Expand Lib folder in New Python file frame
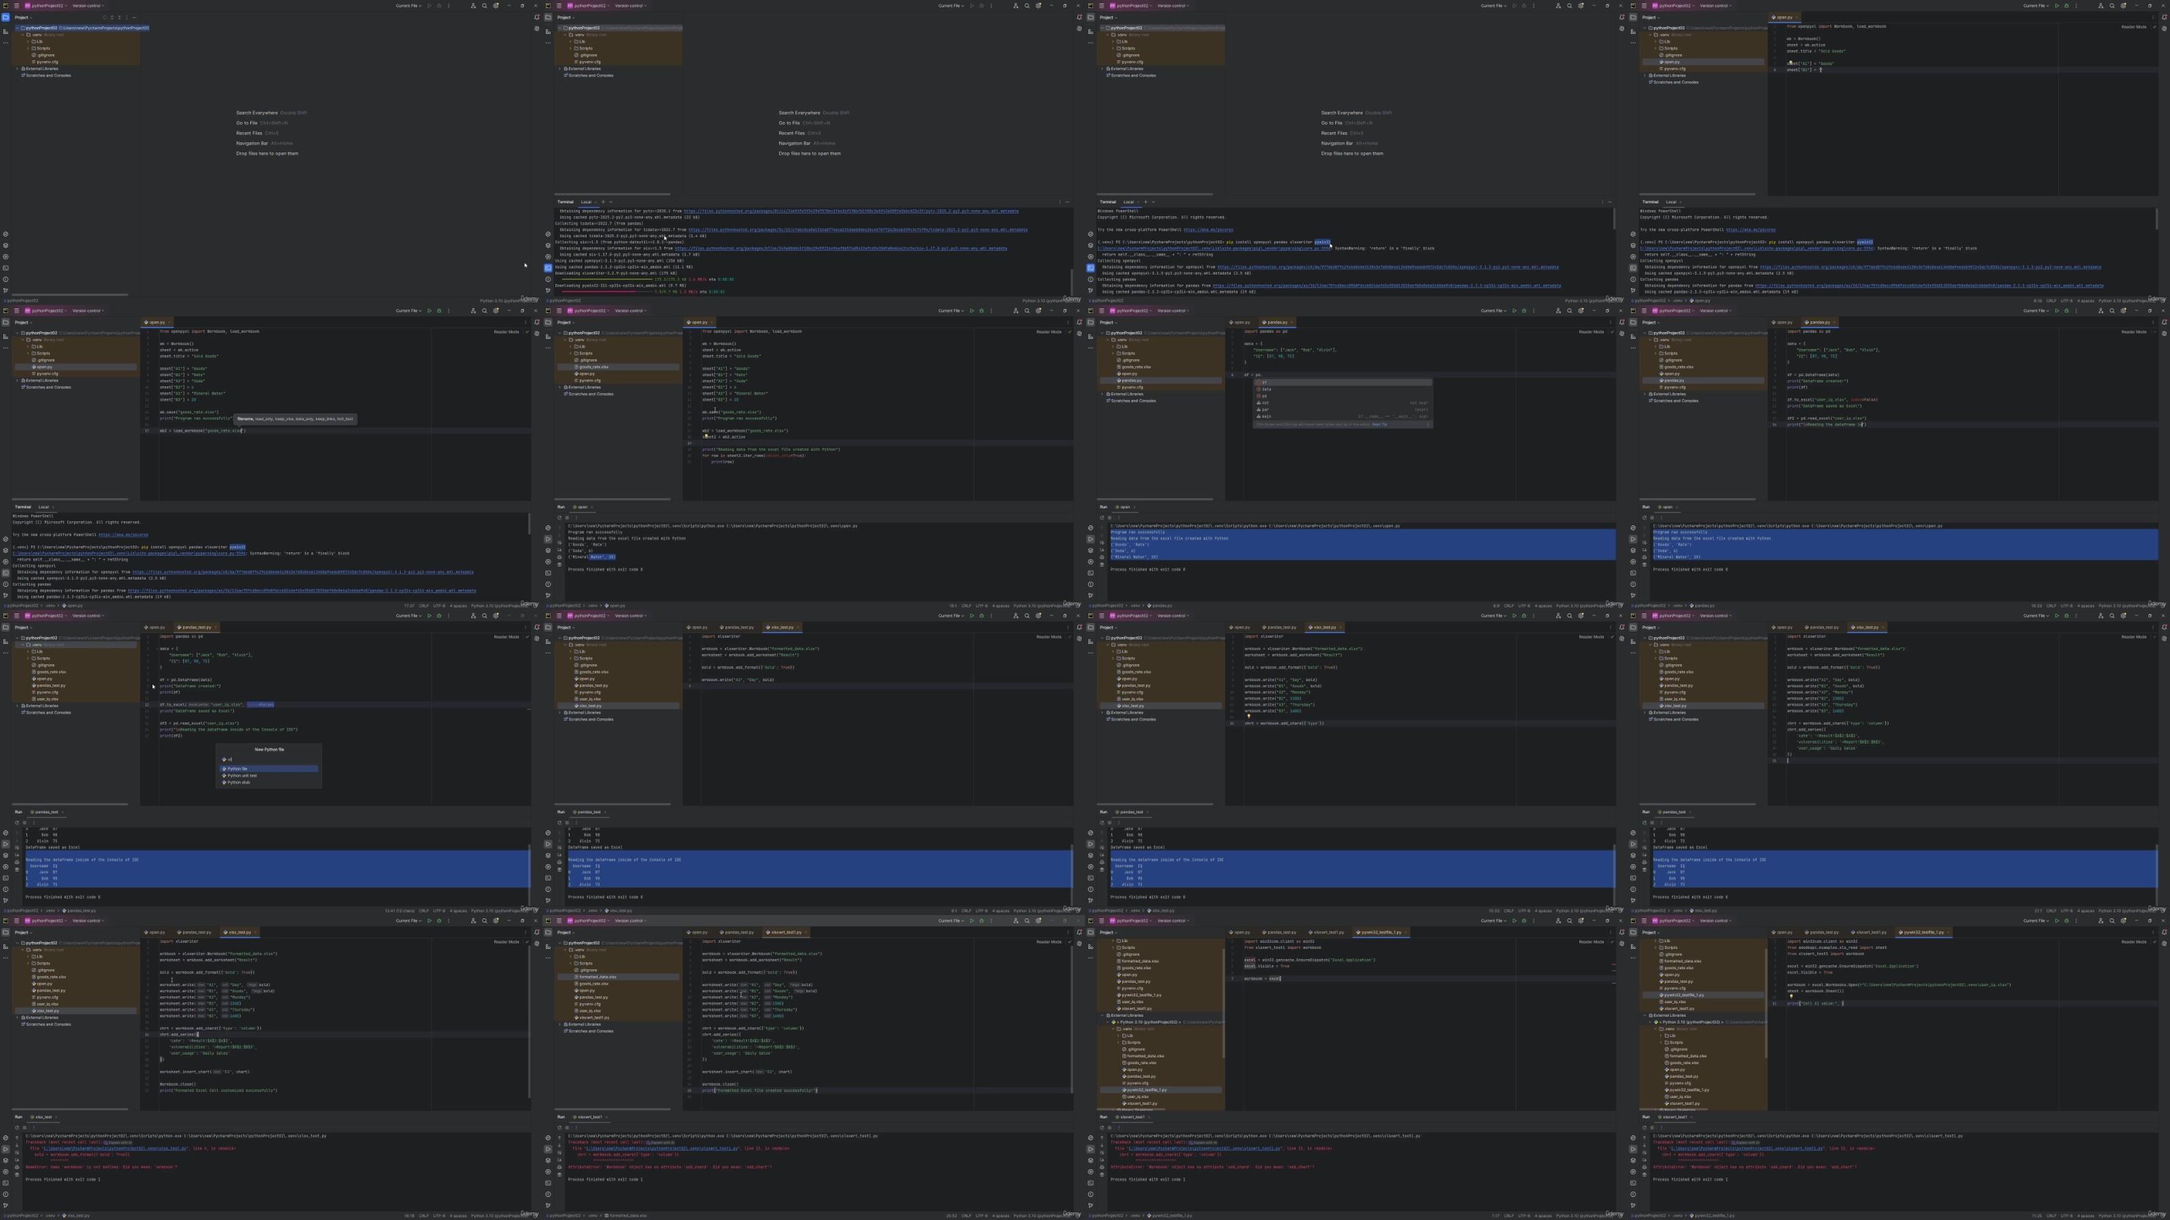The width and height of the screenshot is (2170, 1220). (28, 651)
